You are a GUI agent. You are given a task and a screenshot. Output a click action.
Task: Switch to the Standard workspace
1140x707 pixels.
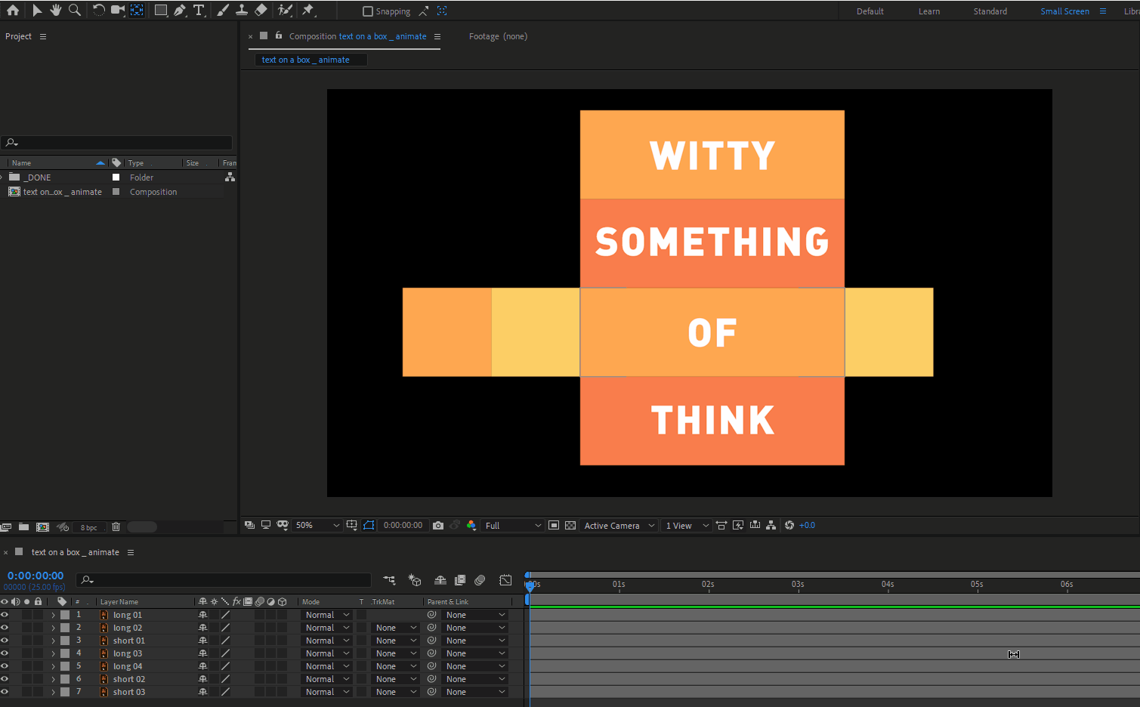tap(990, 11)
